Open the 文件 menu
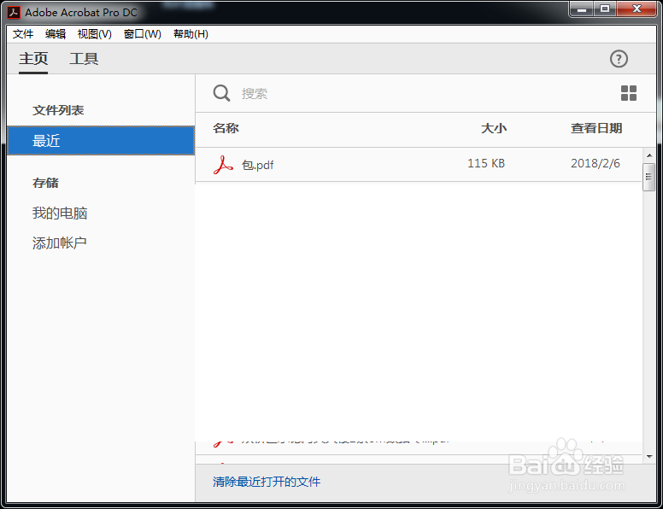 click(x=23, y=34)
